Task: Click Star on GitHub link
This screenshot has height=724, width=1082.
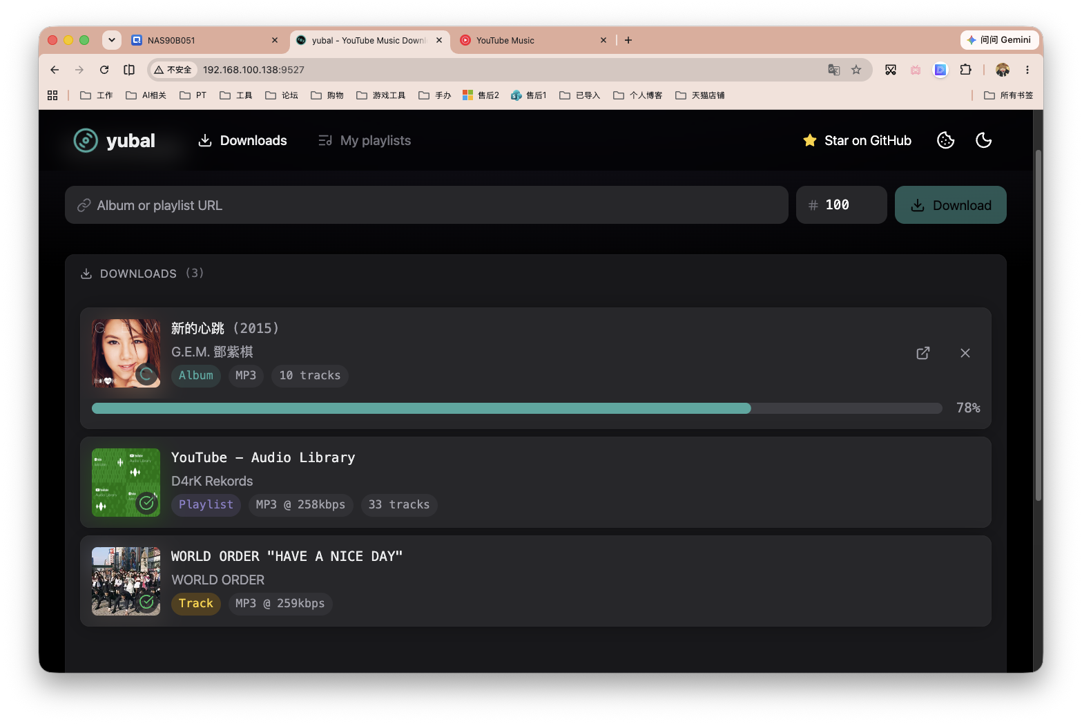Action: (x=857, y=140)
